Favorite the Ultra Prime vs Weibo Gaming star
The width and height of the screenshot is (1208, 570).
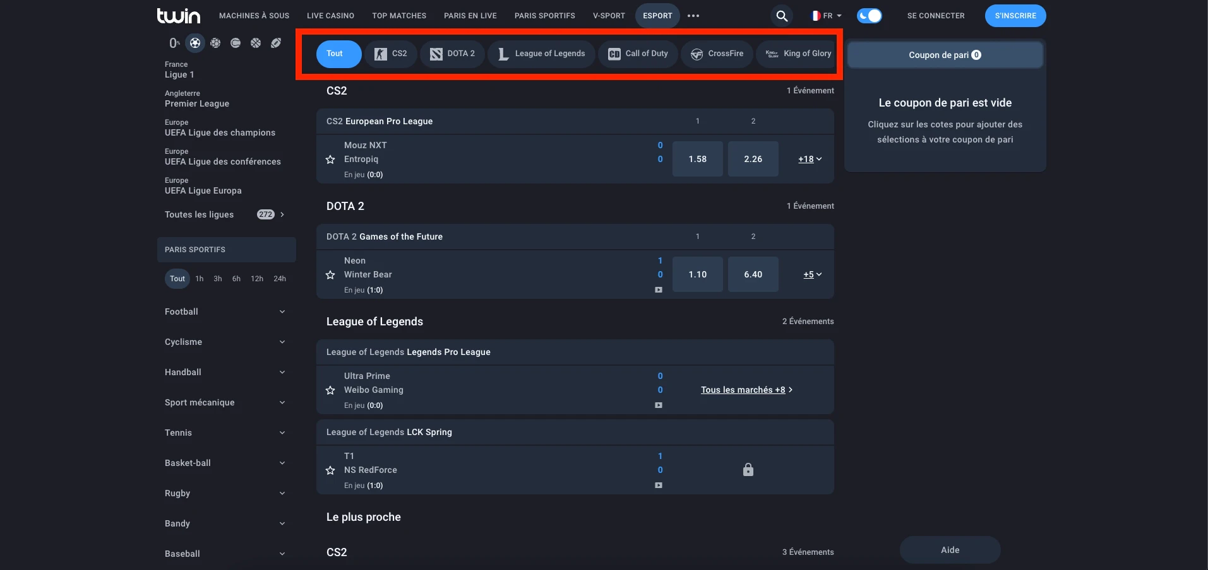point(330,390)
